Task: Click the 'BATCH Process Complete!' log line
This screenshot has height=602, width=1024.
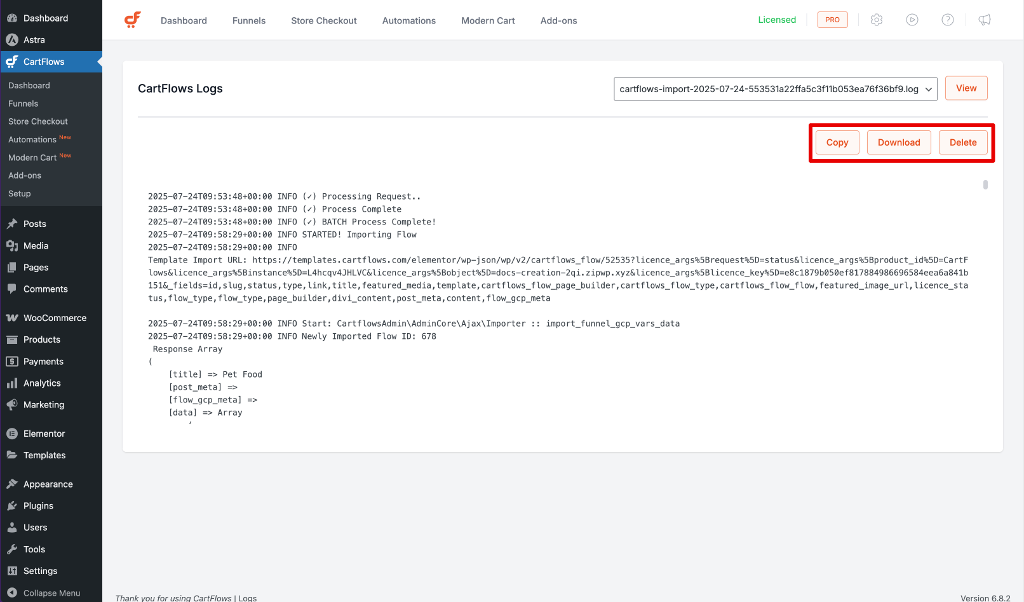Action: (292, 222)
